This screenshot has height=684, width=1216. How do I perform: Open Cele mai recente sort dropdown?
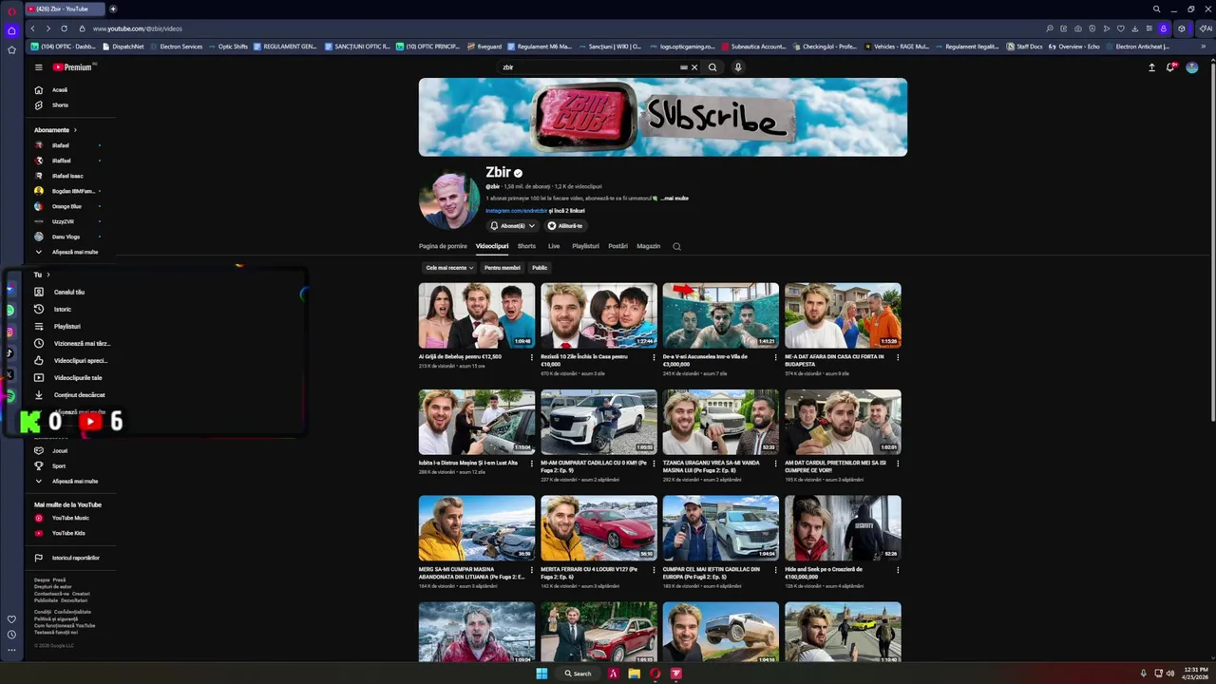(449, 268)
